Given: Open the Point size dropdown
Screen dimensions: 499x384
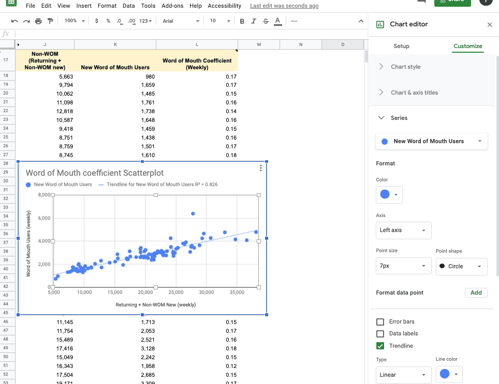Looking at the screenshot, I should 403,266.
